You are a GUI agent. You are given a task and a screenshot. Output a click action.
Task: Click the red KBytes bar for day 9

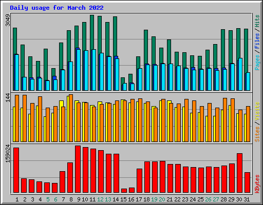[x=78, y=169]
